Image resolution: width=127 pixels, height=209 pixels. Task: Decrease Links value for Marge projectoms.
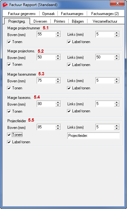pyautogui.click(x=116, y=59)
